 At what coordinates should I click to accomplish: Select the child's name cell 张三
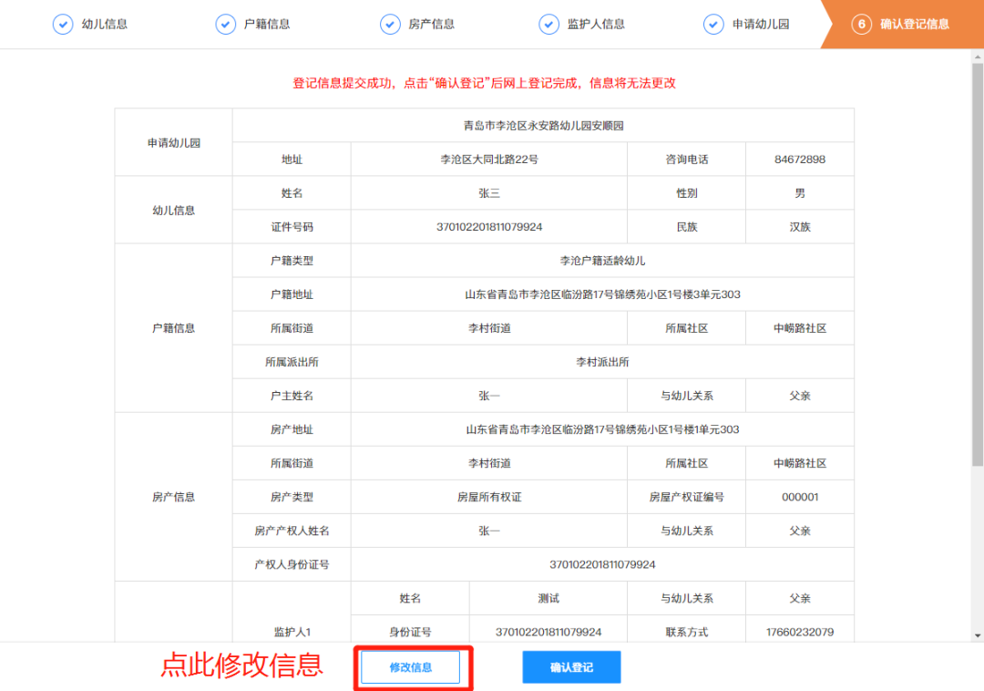(489, 193)
